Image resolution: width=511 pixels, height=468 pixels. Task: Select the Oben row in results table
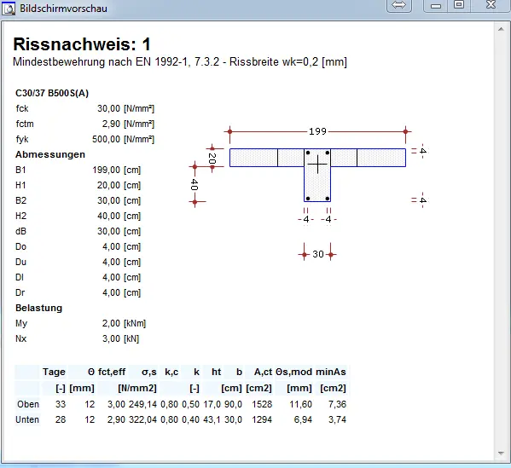coord(182,404)
